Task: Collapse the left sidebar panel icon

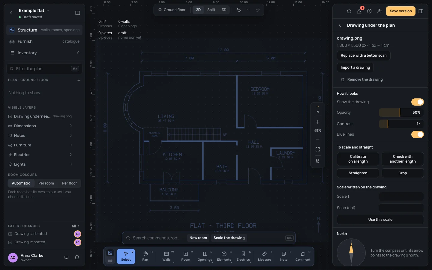Action: 78,13
